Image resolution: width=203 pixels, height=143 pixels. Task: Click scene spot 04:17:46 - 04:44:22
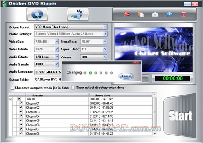[101, 133]
